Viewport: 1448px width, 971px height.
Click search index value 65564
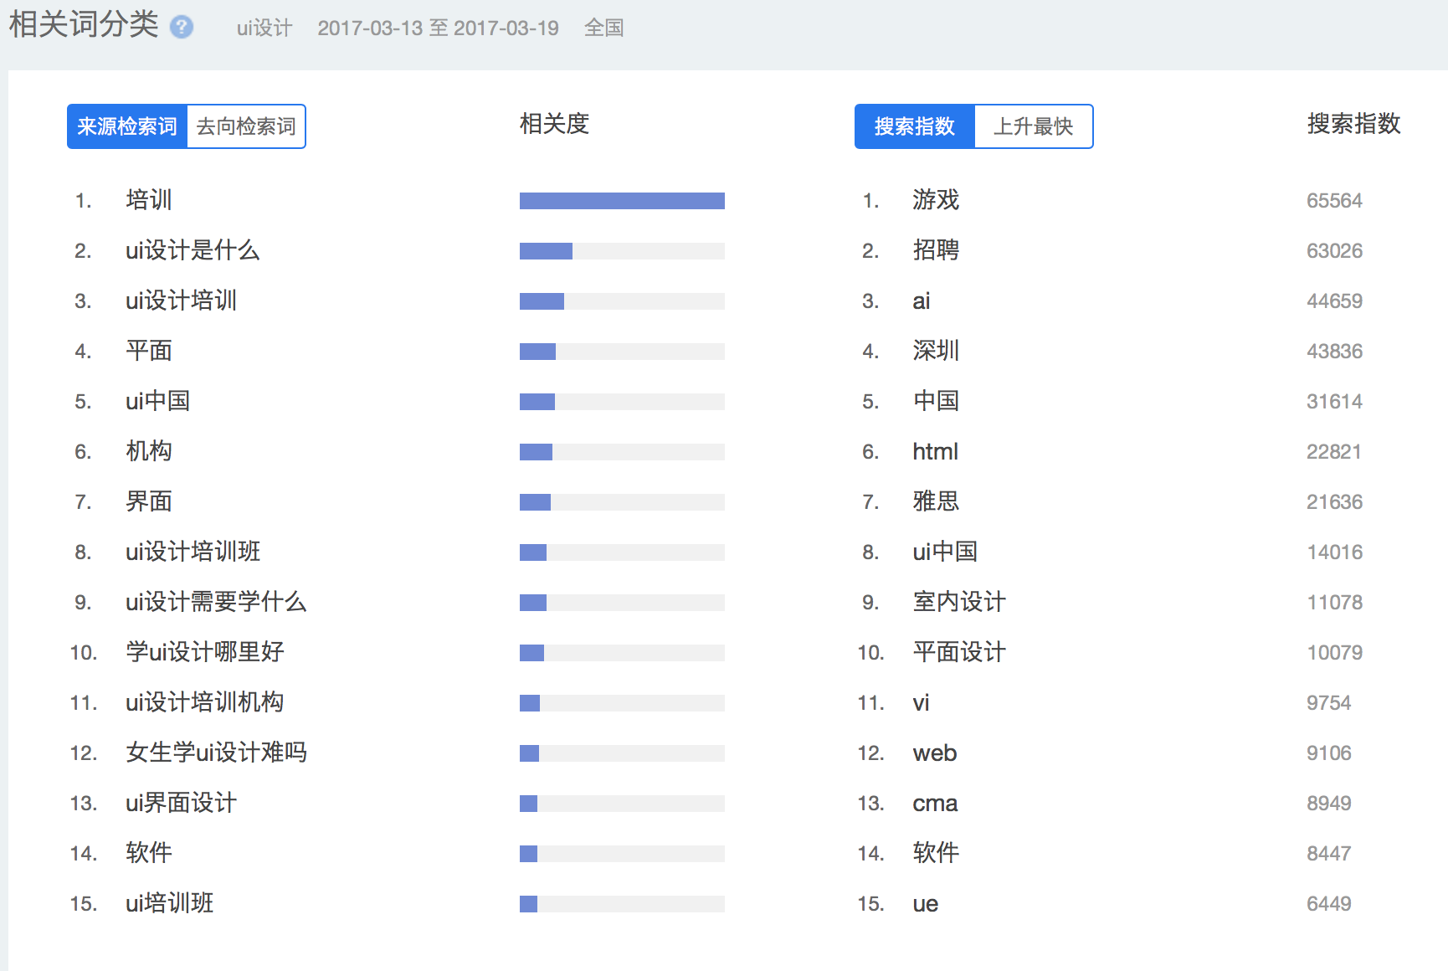tap(1334, 201)
